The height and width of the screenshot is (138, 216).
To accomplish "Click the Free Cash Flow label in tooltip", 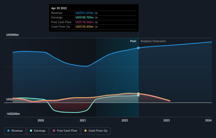I will pos(61,22).
